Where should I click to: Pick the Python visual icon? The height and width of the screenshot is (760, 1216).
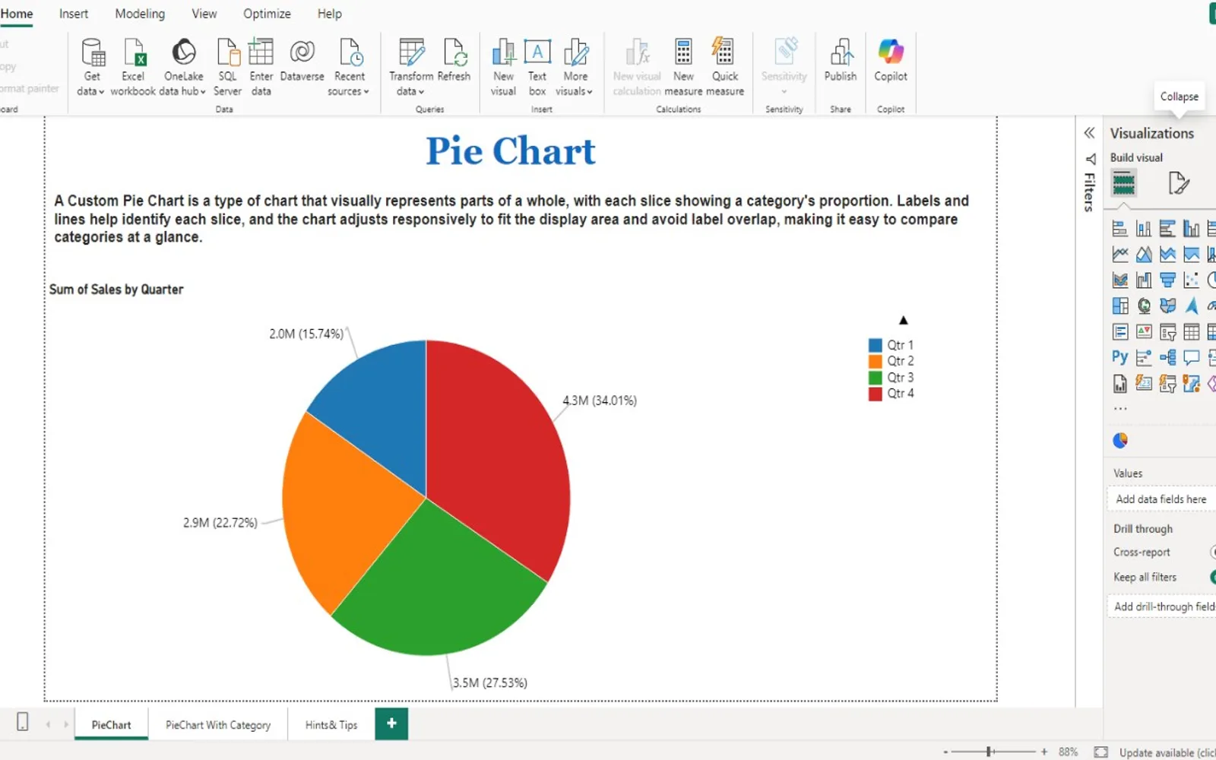click(x=1119, y=357)
